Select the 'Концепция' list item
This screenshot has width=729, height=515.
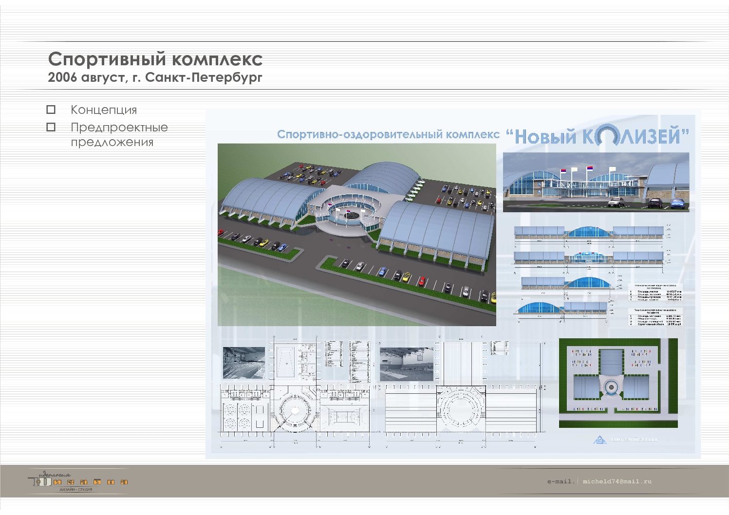[x=104, y=110]
